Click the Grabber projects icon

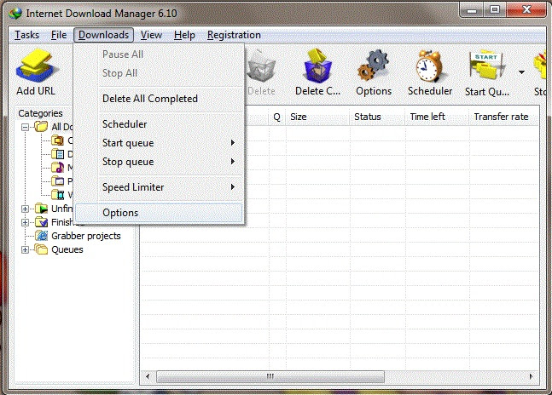click(x=41, y=236)
